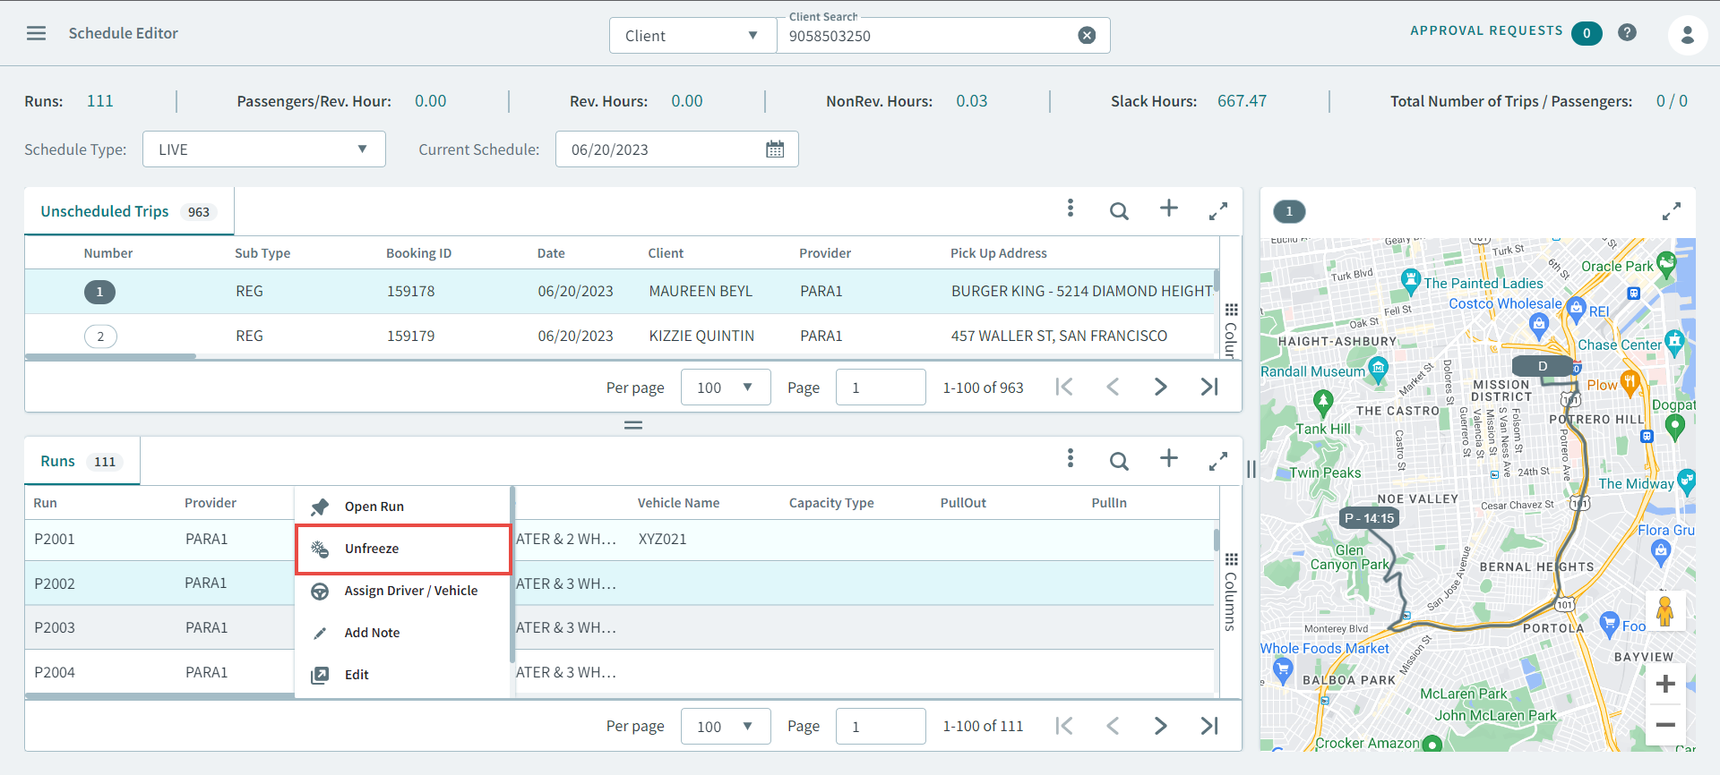This screenshot has width=1720, height=775.
Task: Select trip number 1 badge
Action: click(x=99, y=292)
